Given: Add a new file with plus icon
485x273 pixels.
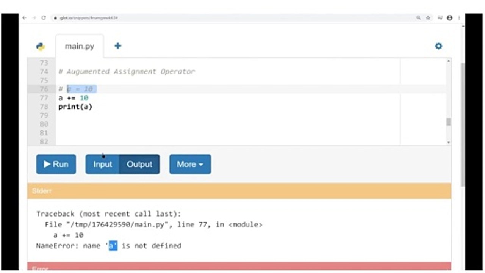Looking at the screenshot, I should coord(118,46).
